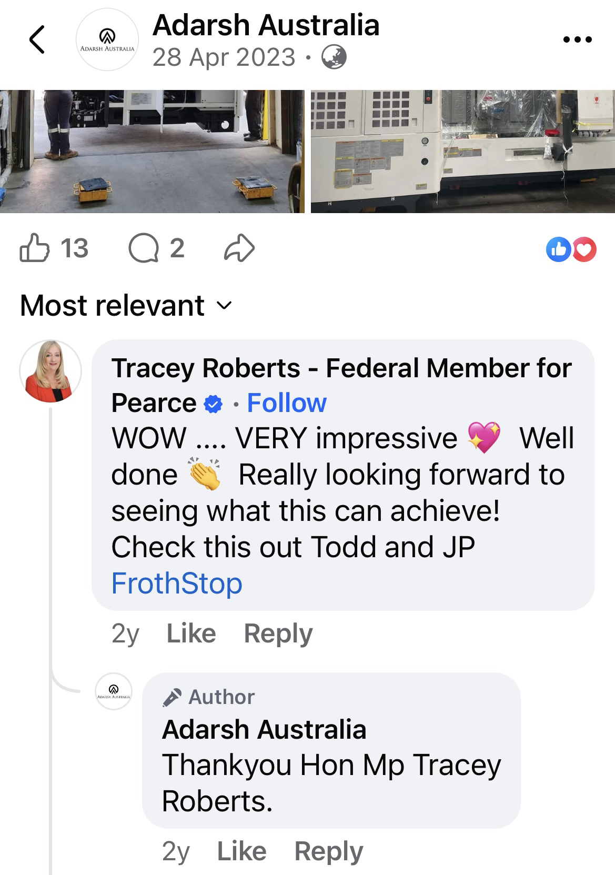
Task: Reply to Tracey Roberts' comment
Action: pyautogui.click(x=278, y=633)
